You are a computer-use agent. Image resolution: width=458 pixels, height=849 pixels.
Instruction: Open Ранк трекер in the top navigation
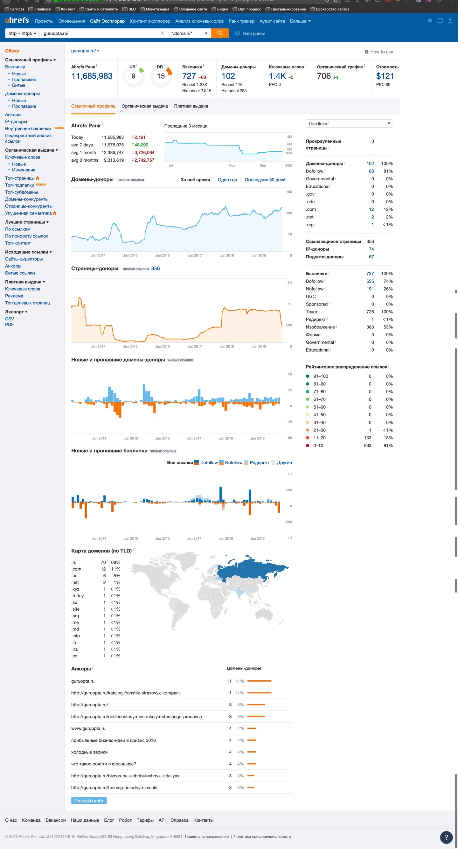tap(241, 21)
